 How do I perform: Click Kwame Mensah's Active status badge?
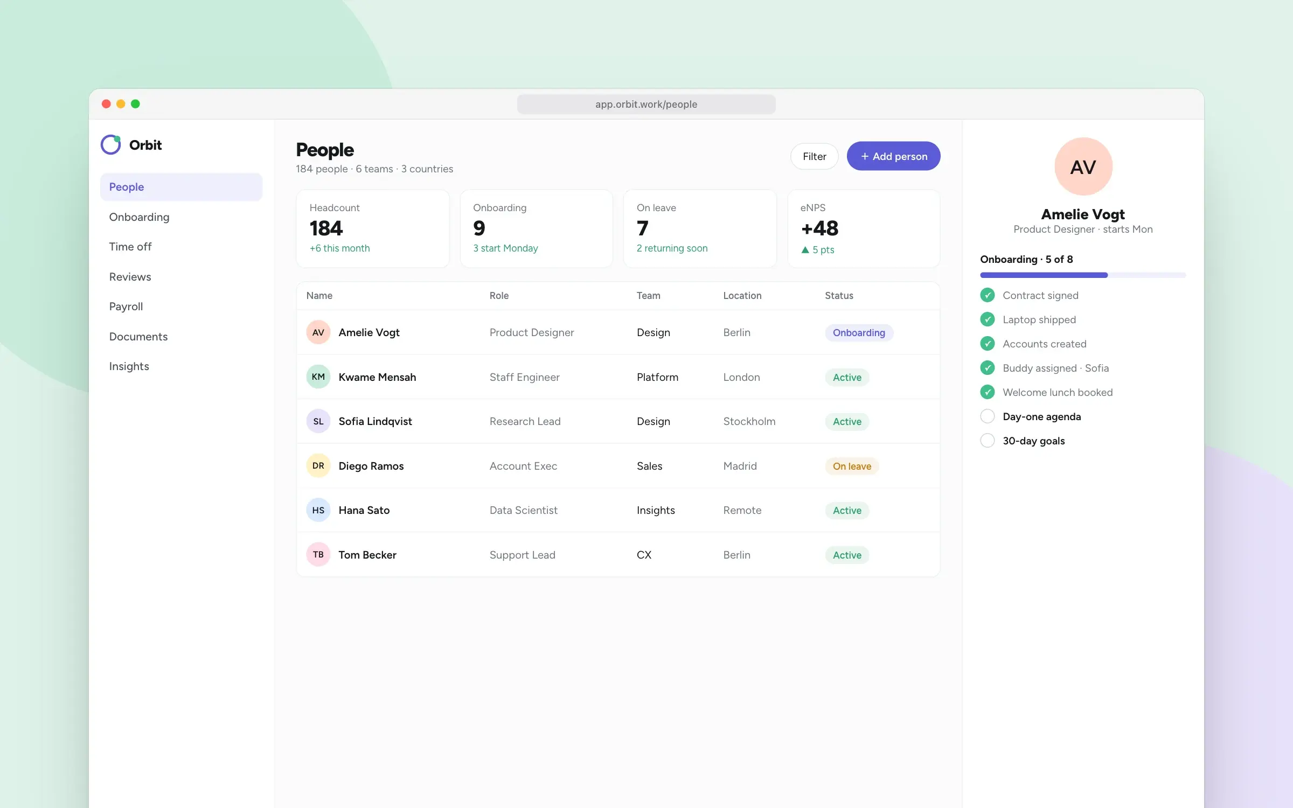point(847,378)
